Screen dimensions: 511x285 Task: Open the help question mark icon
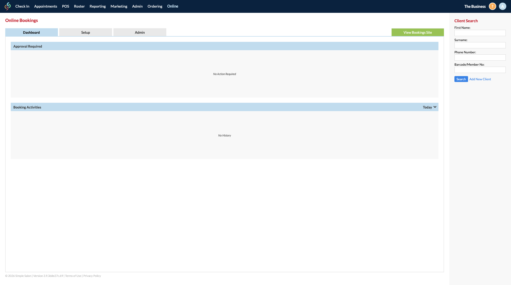[x=492, y=6]
